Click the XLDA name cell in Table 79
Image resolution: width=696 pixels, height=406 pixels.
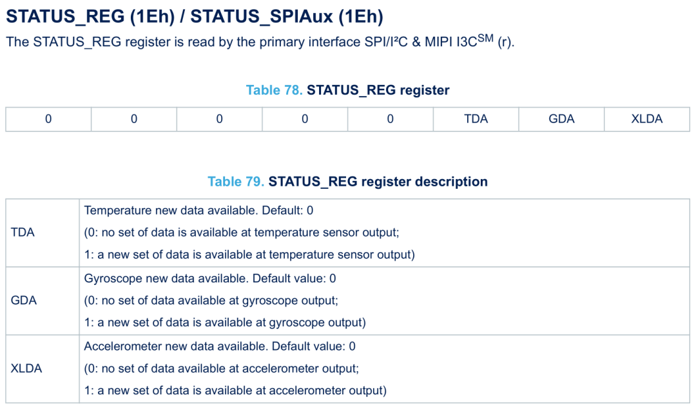click(26, 368)
